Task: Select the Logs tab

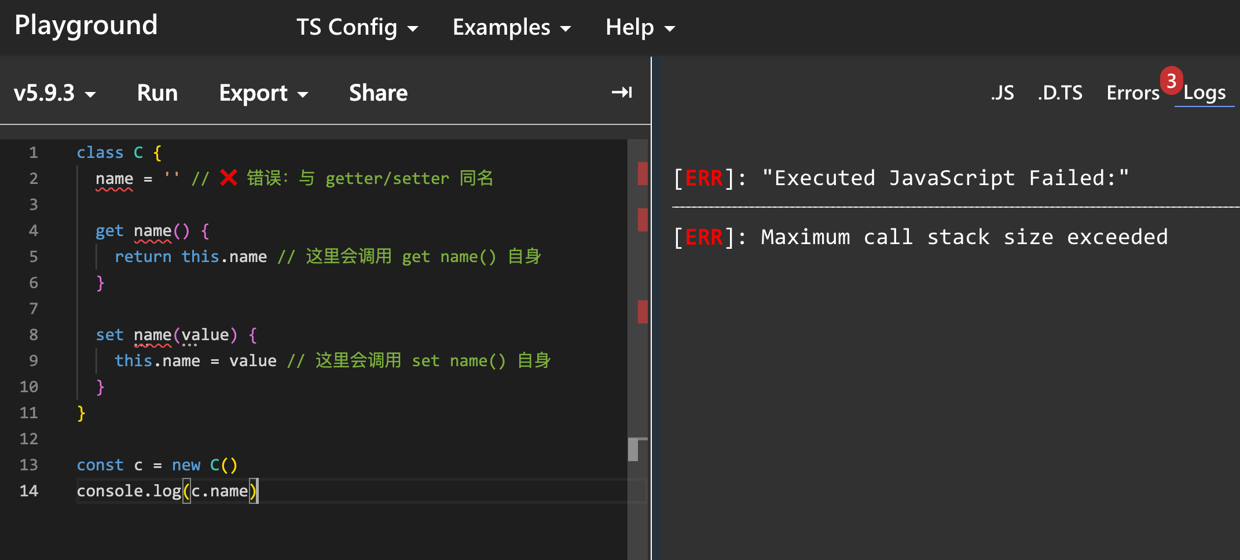Action: pos(1204,93)
